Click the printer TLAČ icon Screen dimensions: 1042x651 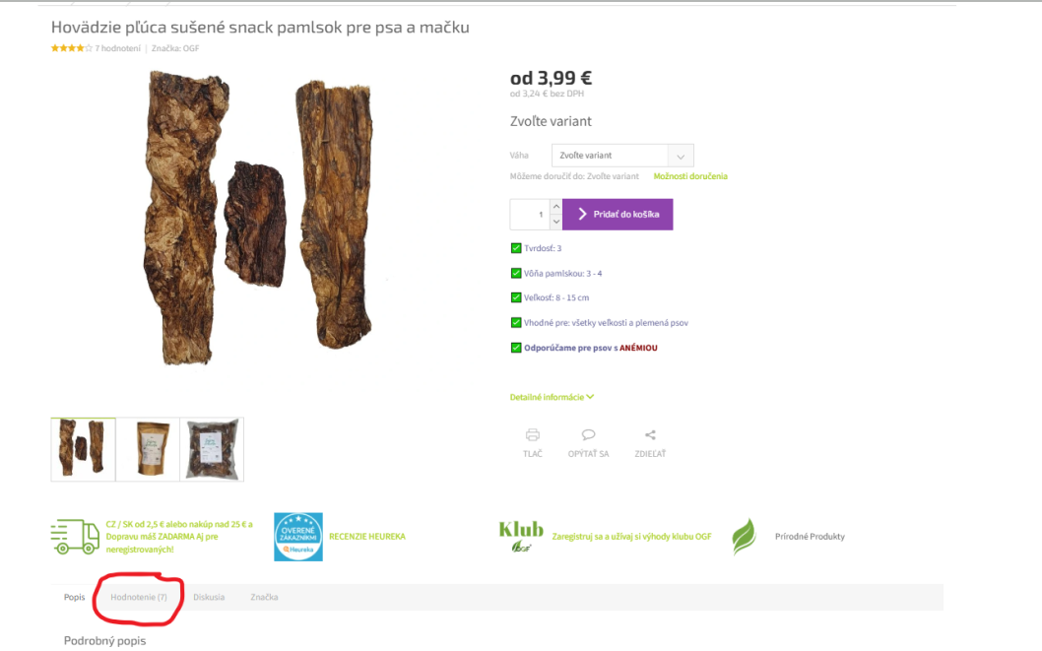(x=532, y=435)
